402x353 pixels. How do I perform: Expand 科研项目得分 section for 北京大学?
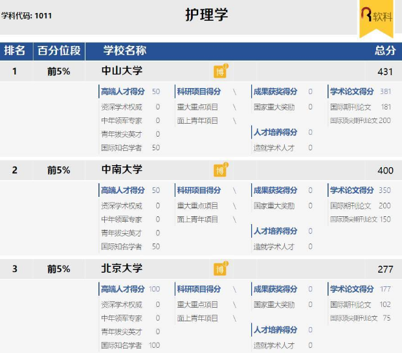(x=199, y=289)
